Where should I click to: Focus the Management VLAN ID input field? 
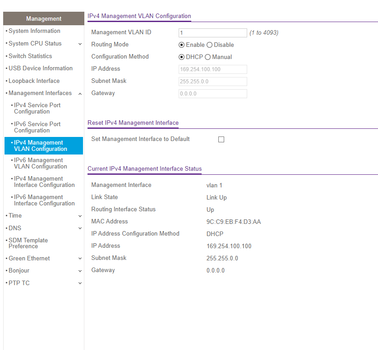[x=212, y=33]
